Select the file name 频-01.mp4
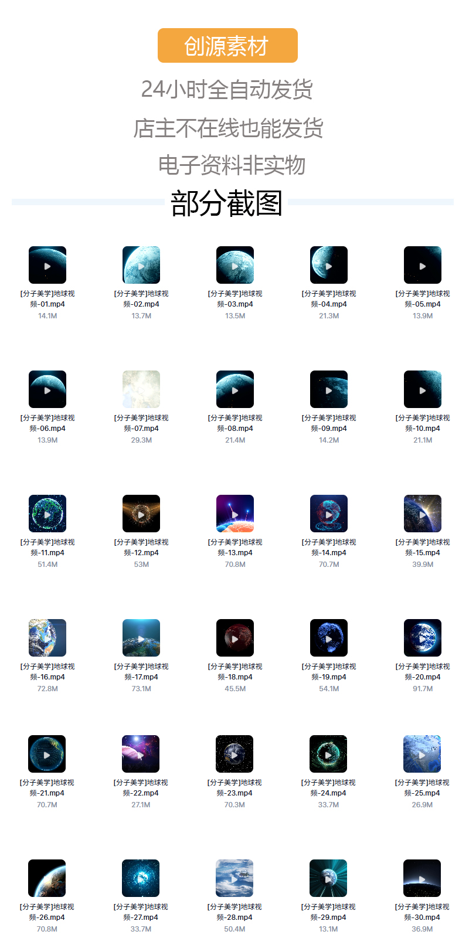The width and height of the screenshot is (469, 938). pos(47,304)
